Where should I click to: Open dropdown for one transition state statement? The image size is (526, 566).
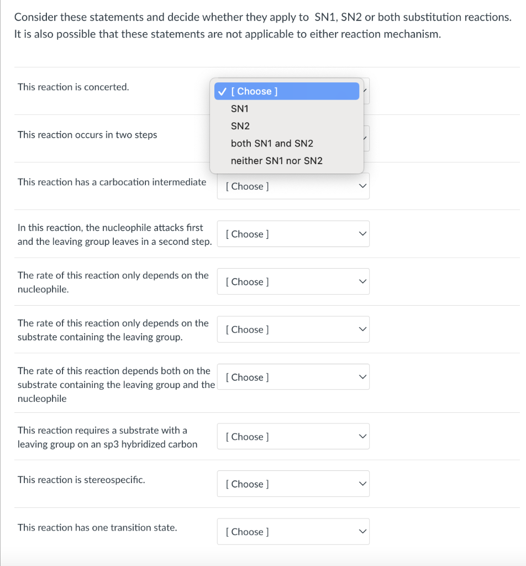[293, 532]
